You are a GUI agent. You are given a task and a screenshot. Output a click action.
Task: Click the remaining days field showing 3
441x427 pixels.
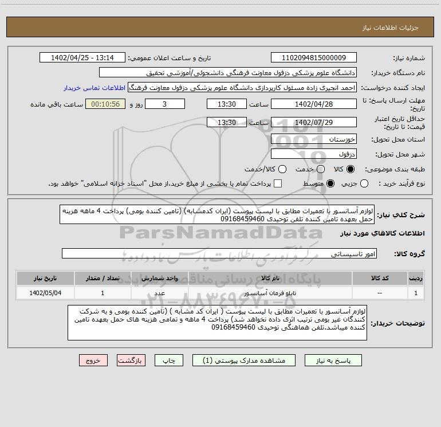coord(165,104)
